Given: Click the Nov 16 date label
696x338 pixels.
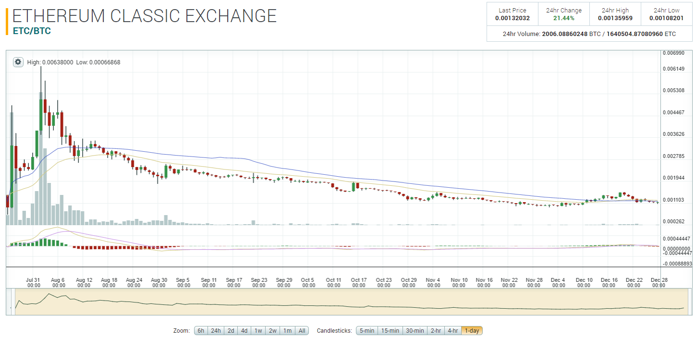Looking at the screenshot, I should [484, 282].
